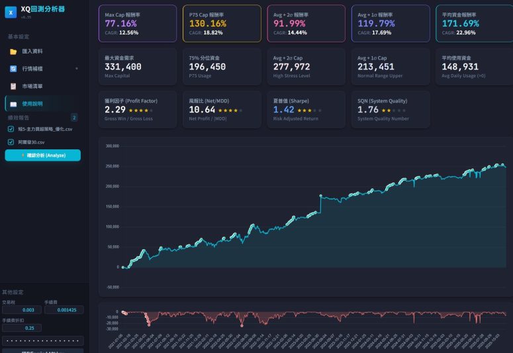This screenshot has height=353, width=513.
Task: Click the Profit Factor star rating
Action: [x=140, y=110]
